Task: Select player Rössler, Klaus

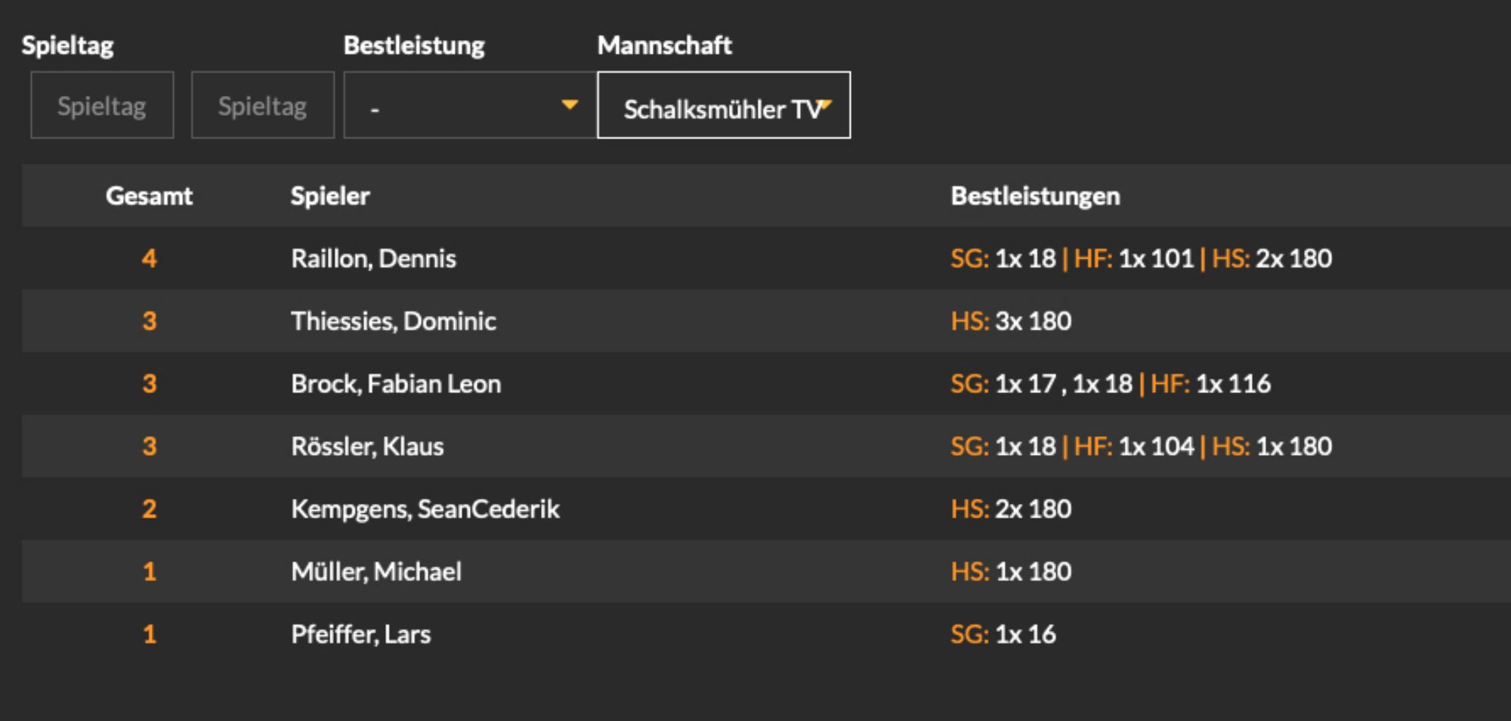Action: pyautogui.click(x=368, y=447)
